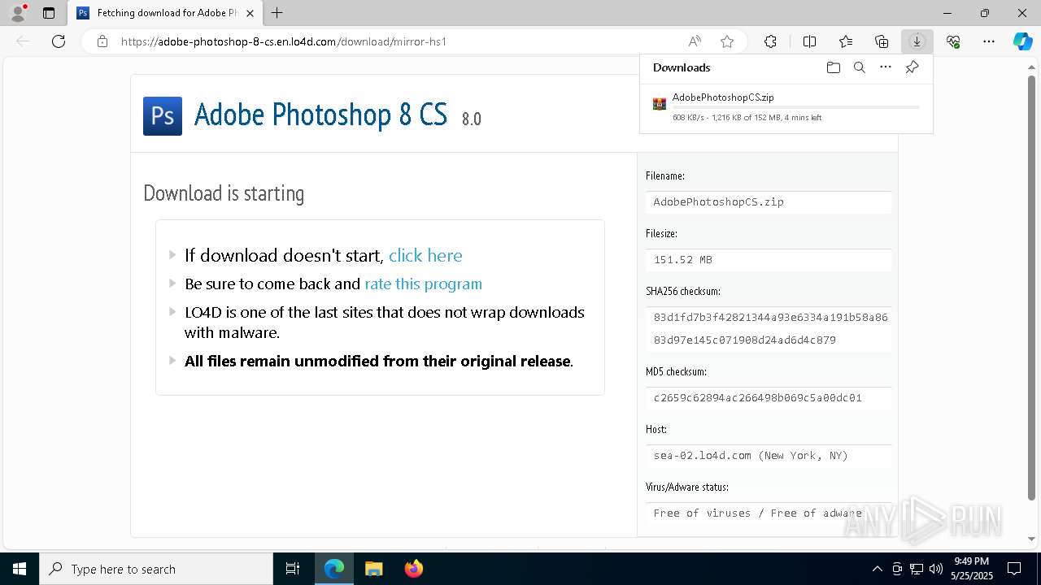The width and height of the screenshot is (1041, 585).
Task: Launch Firefox from taskbar
Action: (413, 569)
